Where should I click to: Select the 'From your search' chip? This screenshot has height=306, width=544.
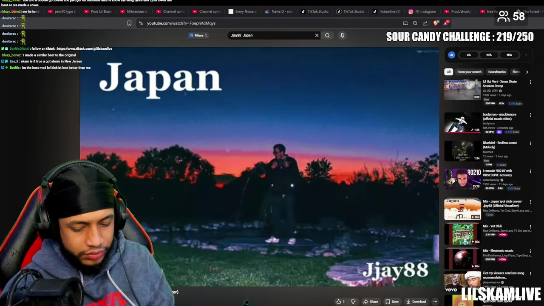pos(469,72)
